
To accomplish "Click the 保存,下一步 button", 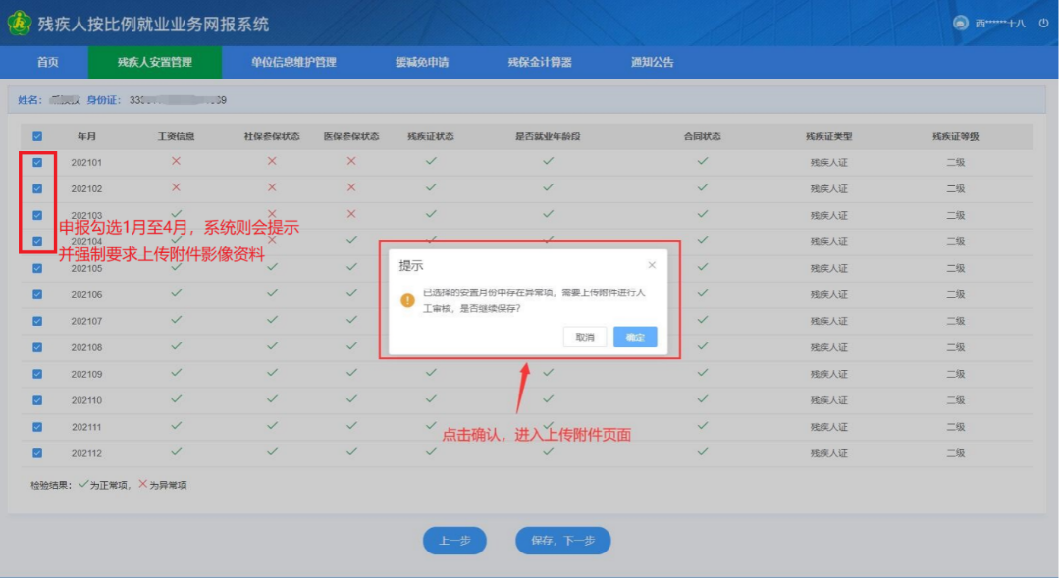I will point(562,541).
